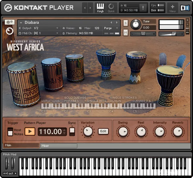
Task: Click the Quick load icon
Action: 111,8
